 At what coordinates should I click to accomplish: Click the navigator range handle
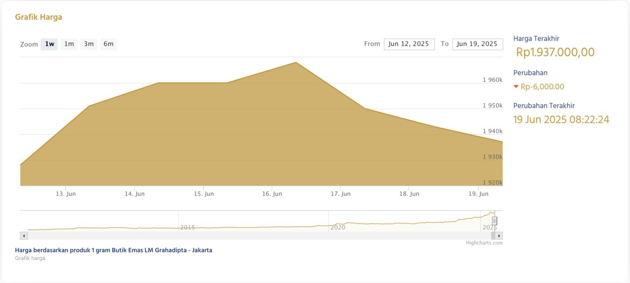click(495, 221)
